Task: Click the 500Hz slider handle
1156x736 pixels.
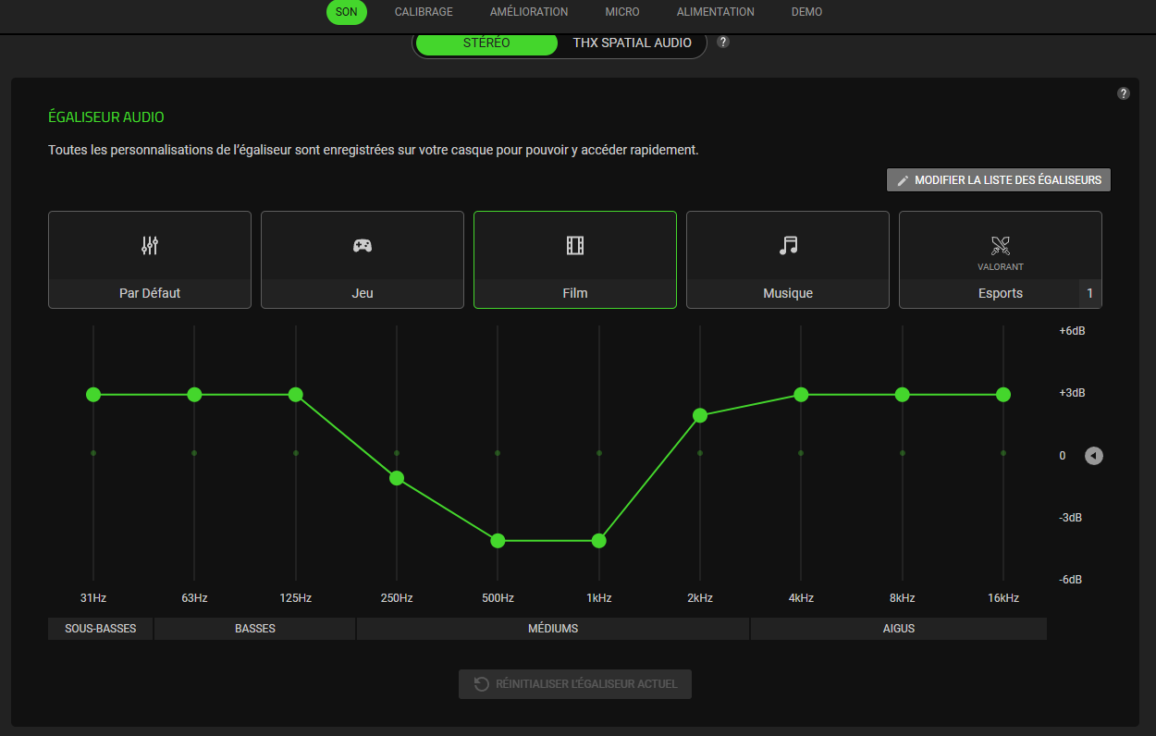Action: click(498, 541)
